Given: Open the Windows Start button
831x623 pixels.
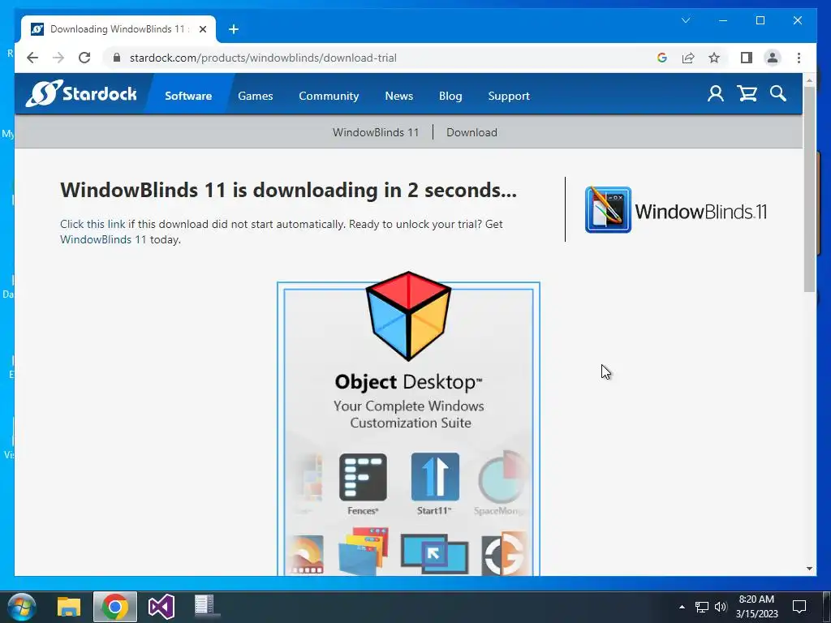Looking at the screenshot, I should pyautogui.click(x=22, y=607).
